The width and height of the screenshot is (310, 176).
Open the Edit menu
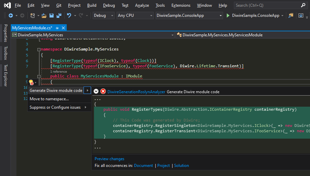(31, 5)
